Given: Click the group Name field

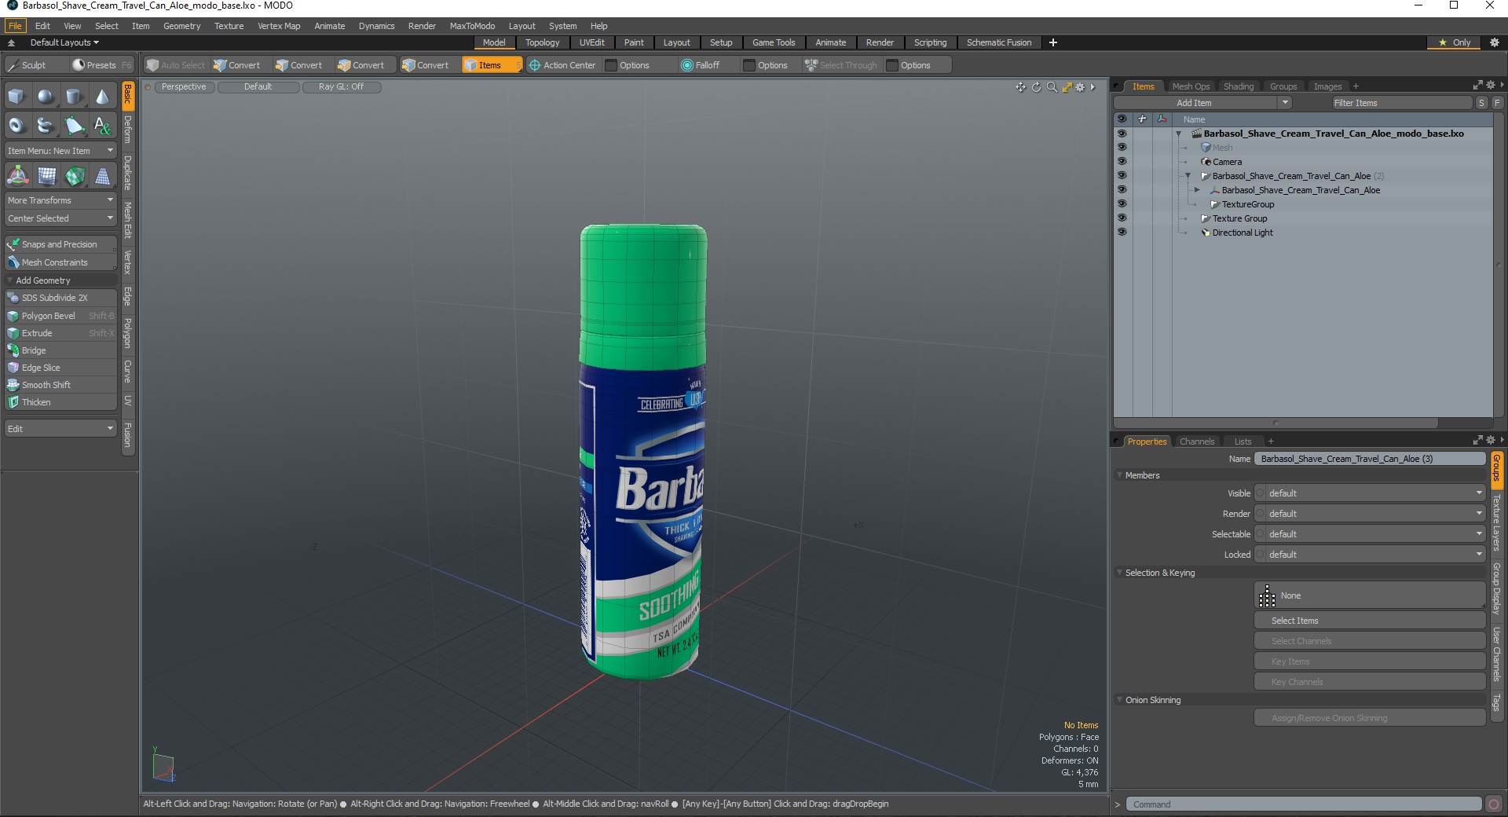Looking at the screenshot, I should click(1370, 459).
